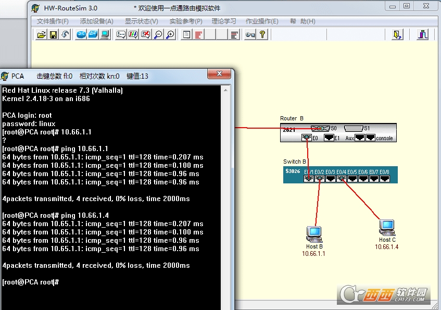Click Switch B port E0/3

(x=331, y=179)
